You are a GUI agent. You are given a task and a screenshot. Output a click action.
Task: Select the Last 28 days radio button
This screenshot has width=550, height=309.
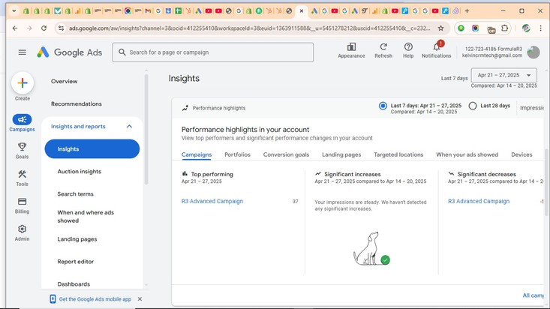point(472,106)
